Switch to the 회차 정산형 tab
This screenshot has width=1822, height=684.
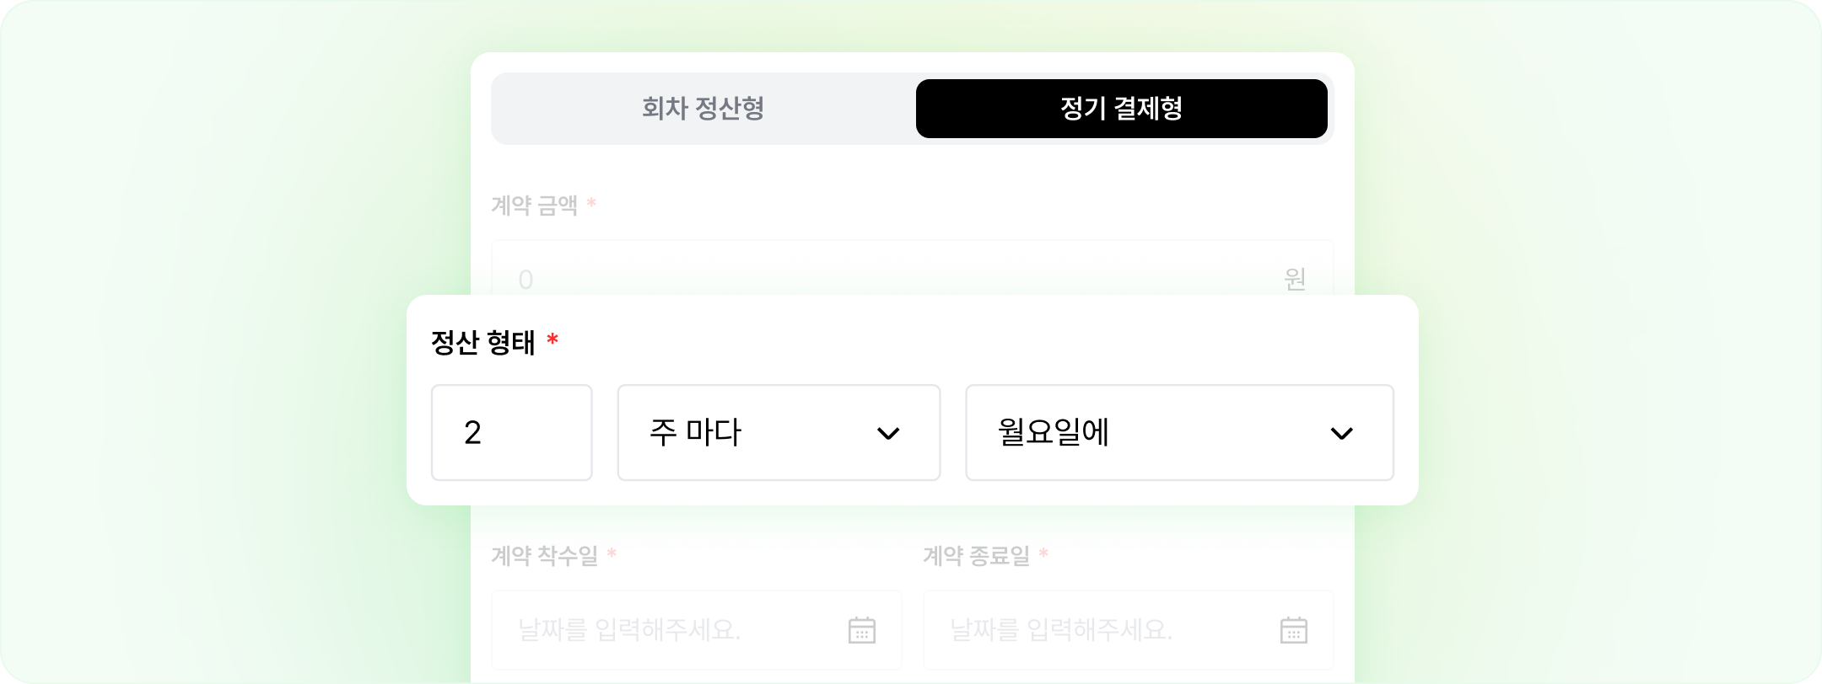703,109
